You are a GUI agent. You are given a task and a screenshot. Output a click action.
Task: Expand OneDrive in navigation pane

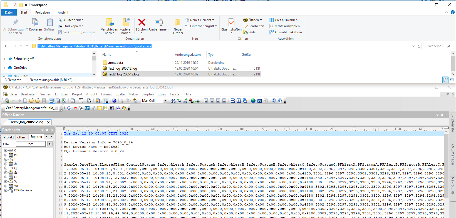point(4,68)
